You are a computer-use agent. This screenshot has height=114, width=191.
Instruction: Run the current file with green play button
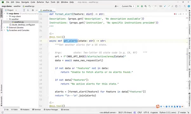click(138, 6)
